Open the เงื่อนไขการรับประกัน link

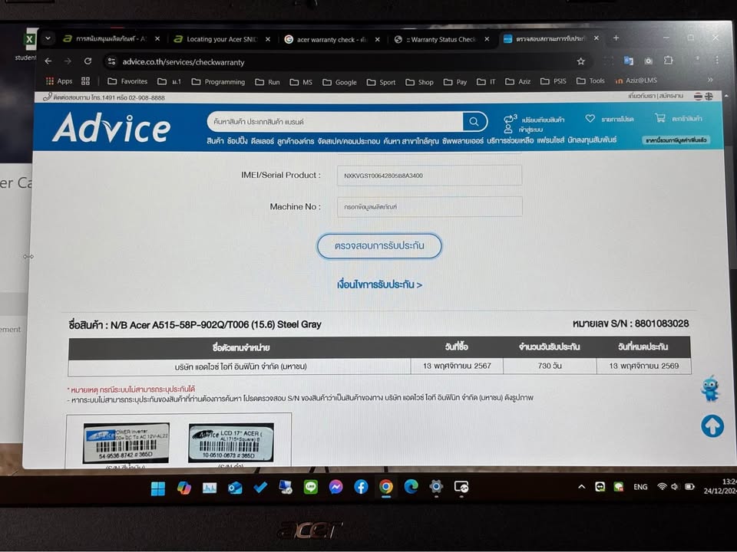tap(379, 284)
